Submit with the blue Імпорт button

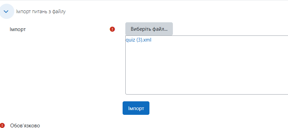coord(136,108)
